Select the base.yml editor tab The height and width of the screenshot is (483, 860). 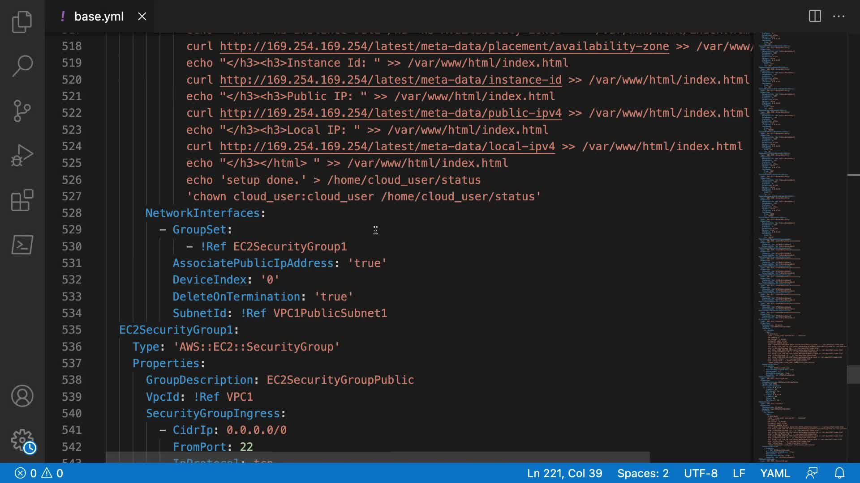coord(99,17)
